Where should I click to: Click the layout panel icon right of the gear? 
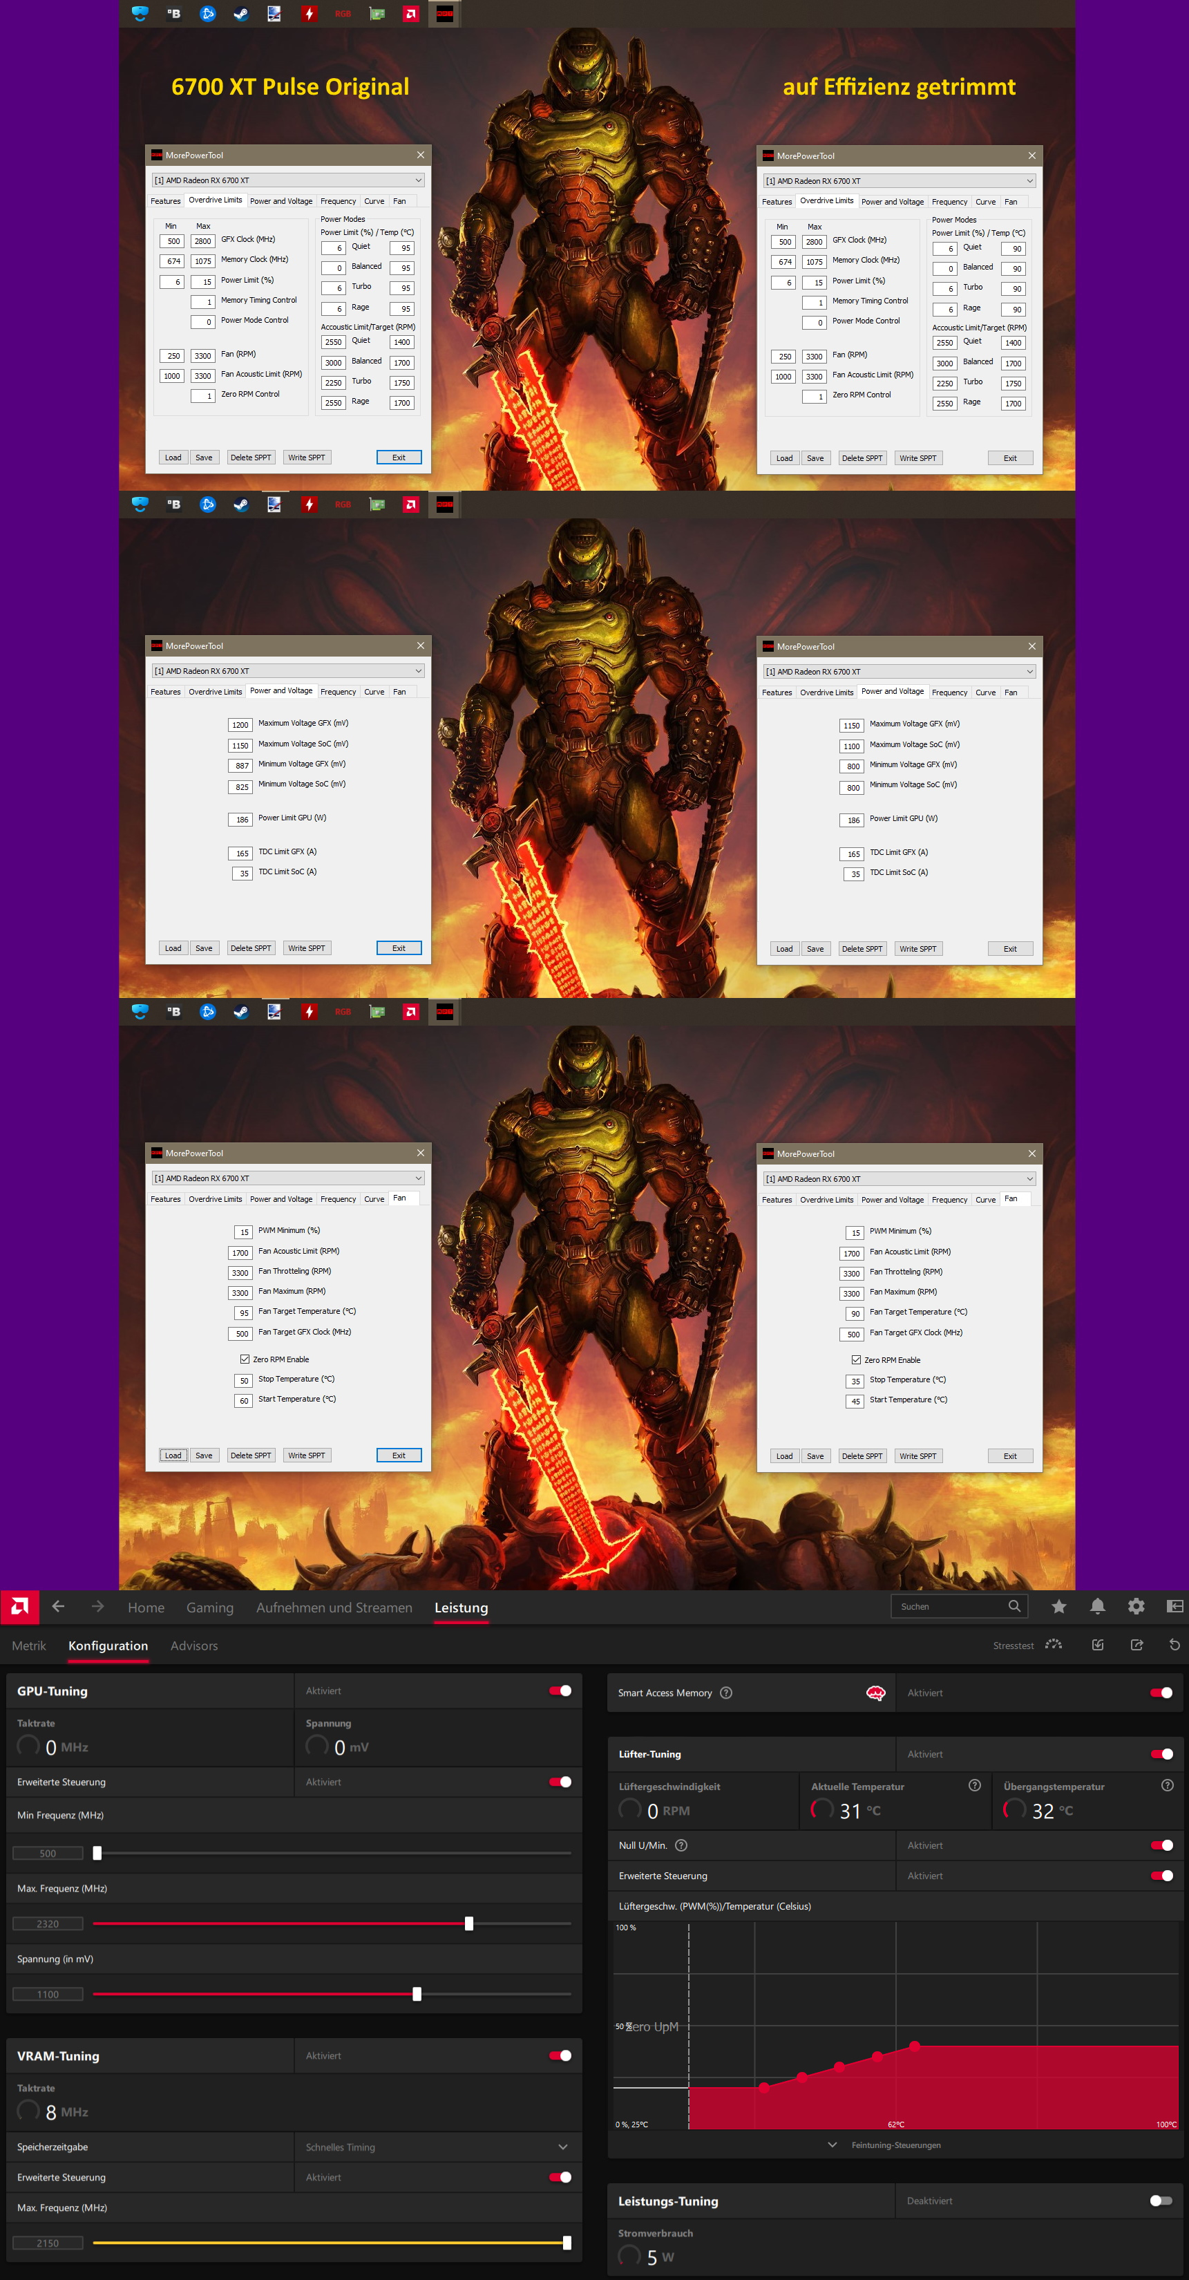1175,1606
